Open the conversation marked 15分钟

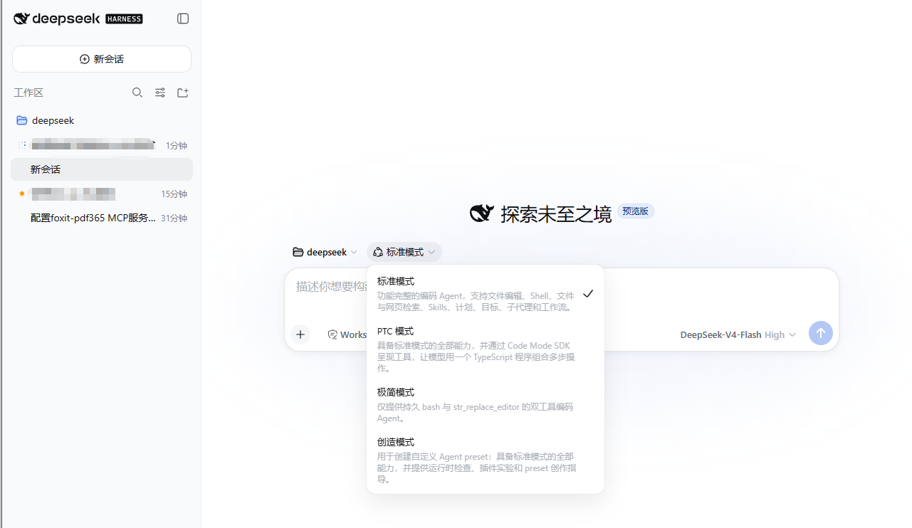[102, 194]
